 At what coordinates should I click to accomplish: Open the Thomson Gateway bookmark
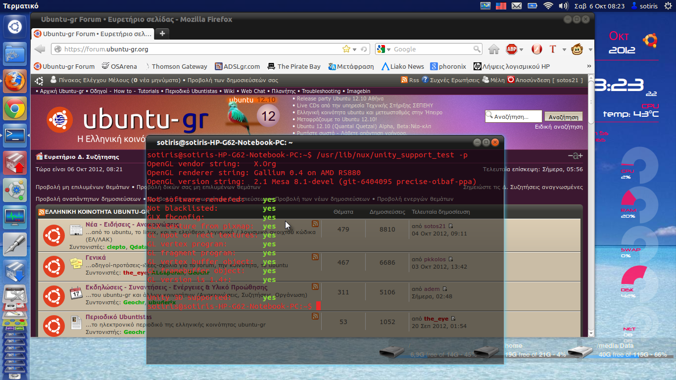(x=176, y=66)
